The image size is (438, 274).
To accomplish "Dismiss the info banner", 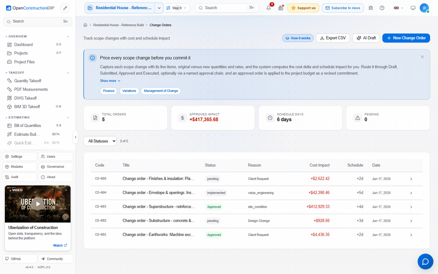I will 422,57.
